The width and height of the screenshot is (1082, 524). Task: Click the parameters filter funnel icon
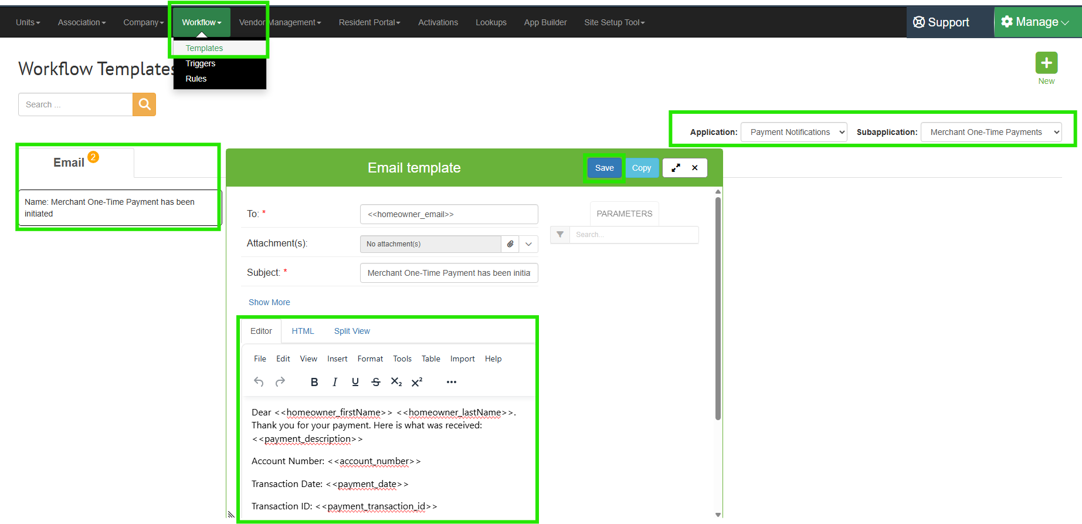(560, 235)
